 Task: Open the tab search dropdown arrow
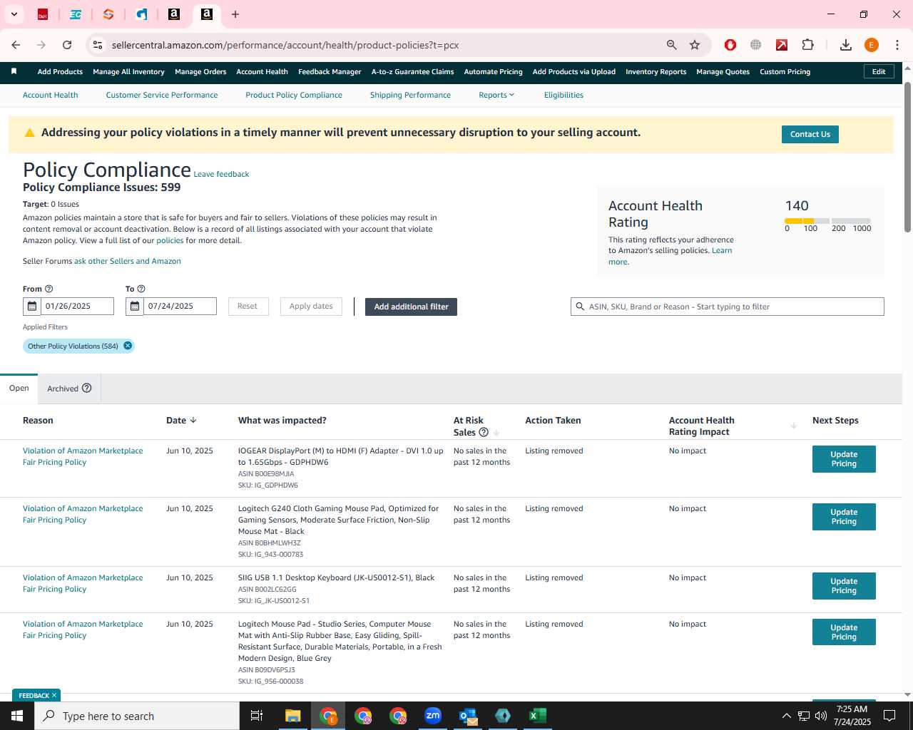click(14, 14)
